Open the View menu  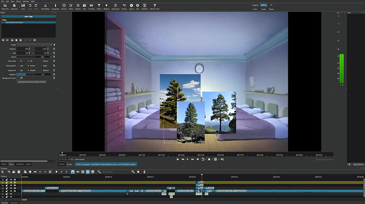pos(13,2)
